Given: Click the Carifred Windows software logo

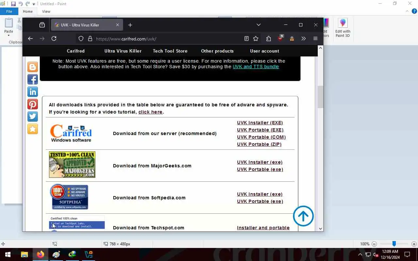Looking at the screenshot, I should coord(71,133).
